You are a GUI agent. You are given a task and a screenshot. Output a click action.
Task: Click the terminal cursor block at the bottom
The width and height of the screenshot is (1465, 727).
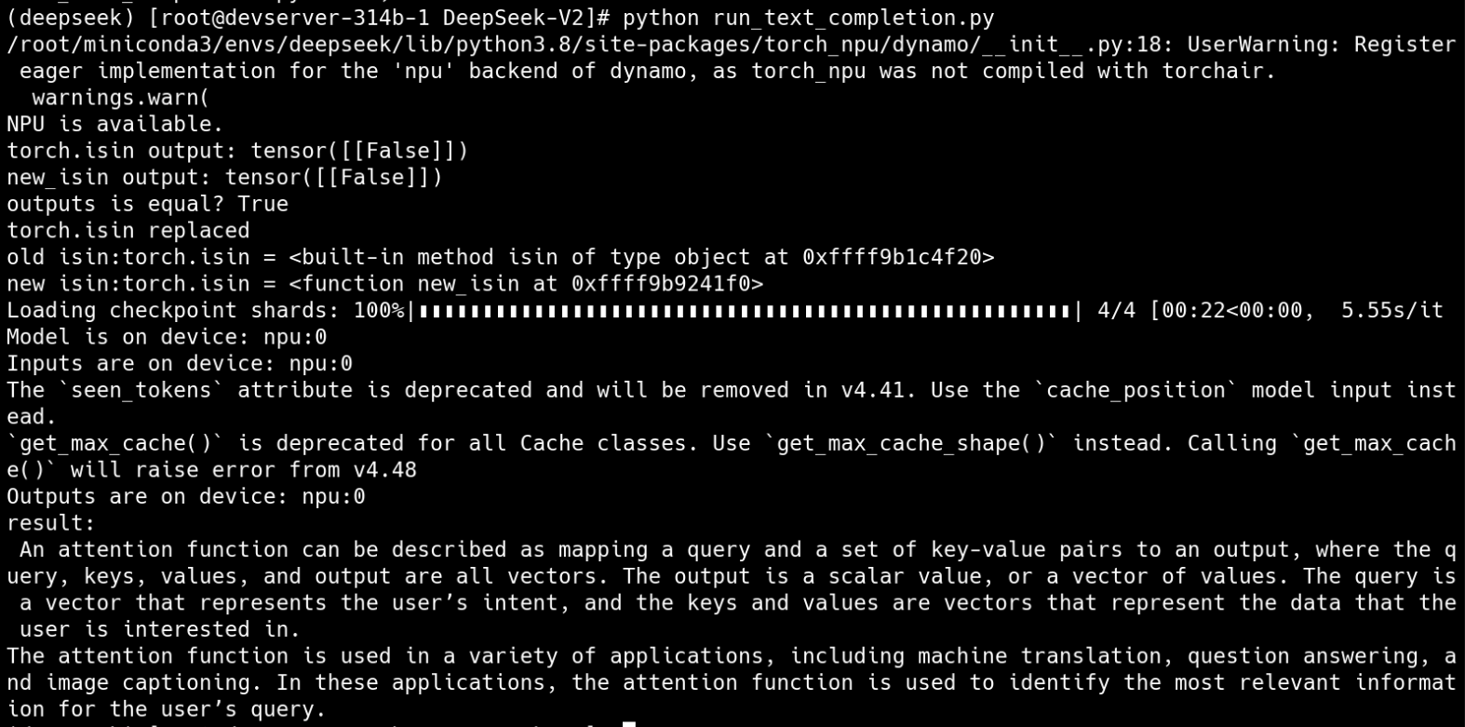(x=629, y=722)
